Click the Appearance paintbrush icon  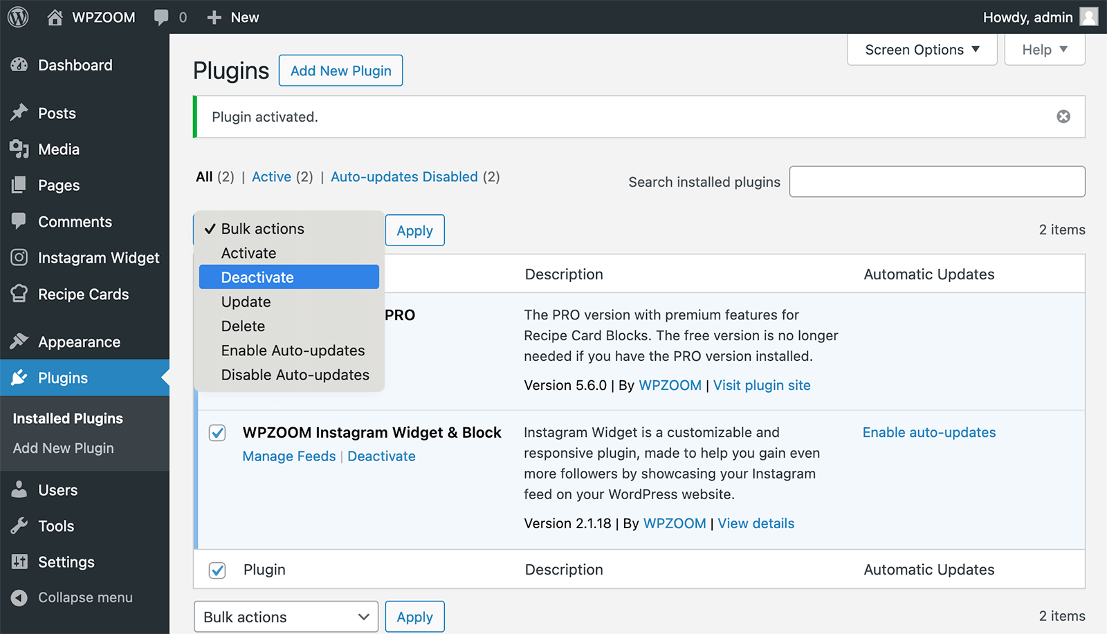point(19,342)
